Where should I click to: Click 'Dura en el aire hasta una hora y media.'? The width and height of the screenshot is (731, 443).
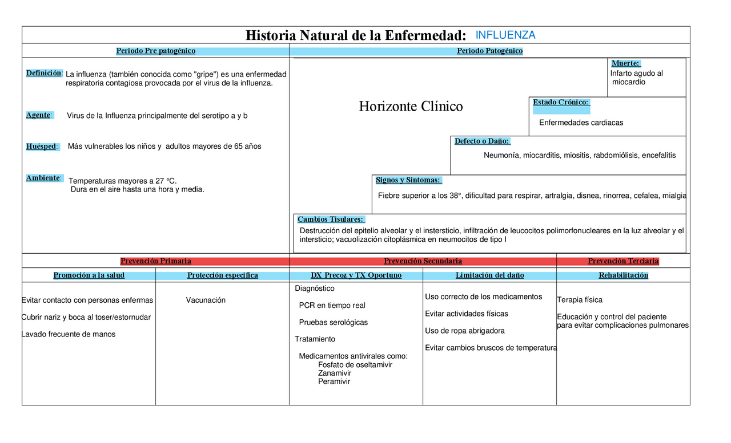[137, 190]
